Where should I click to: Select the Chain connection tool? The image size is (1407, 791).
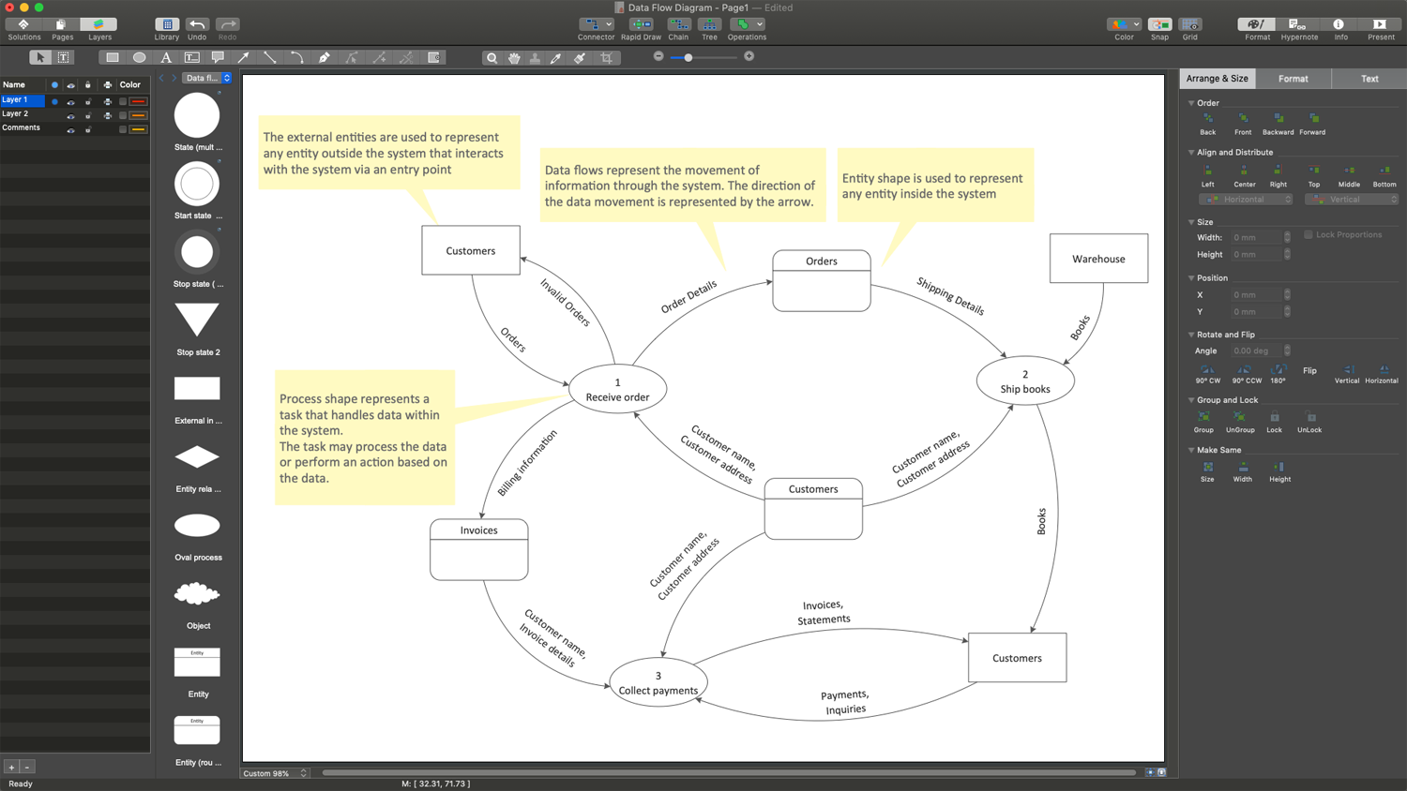[x=678, y=25]
